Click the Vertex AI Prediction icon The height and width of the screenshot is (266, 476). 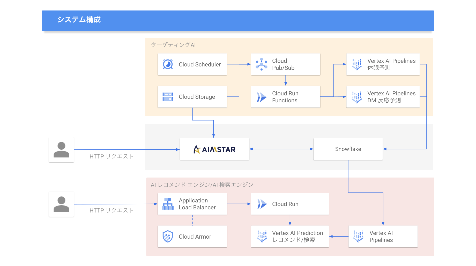coord(262,236)
